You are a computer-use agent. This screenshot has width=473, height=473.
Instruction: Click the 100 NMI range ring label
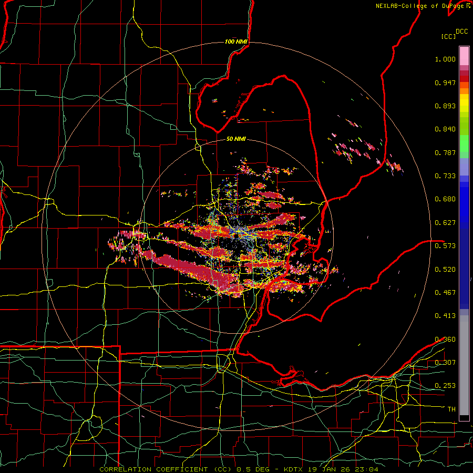236,42
